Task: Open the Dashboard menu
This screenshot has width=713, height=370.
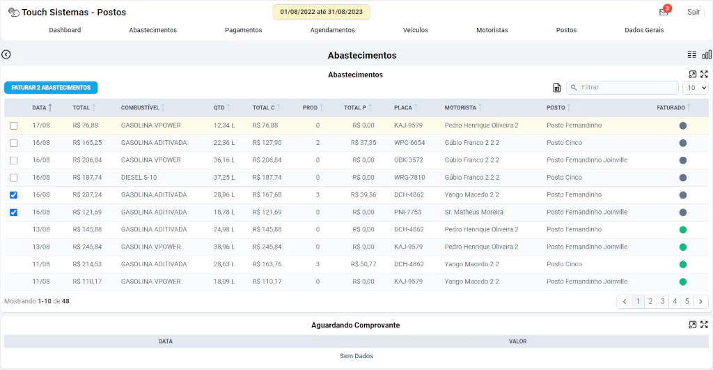Action: pyautogui.click(x=65, y=30)
